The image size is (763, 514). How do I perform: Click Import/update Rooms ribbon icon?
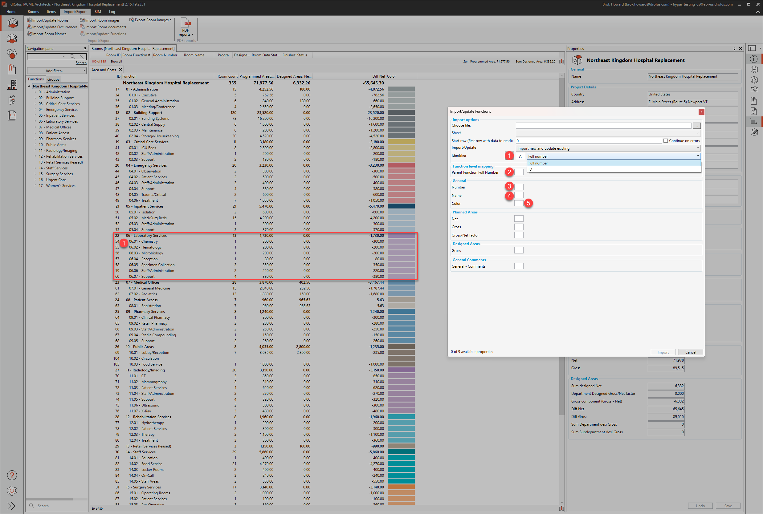tap(29, 20)
